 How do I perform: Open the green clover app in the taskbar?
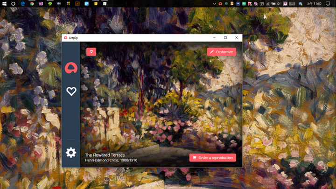coord(50,4)
